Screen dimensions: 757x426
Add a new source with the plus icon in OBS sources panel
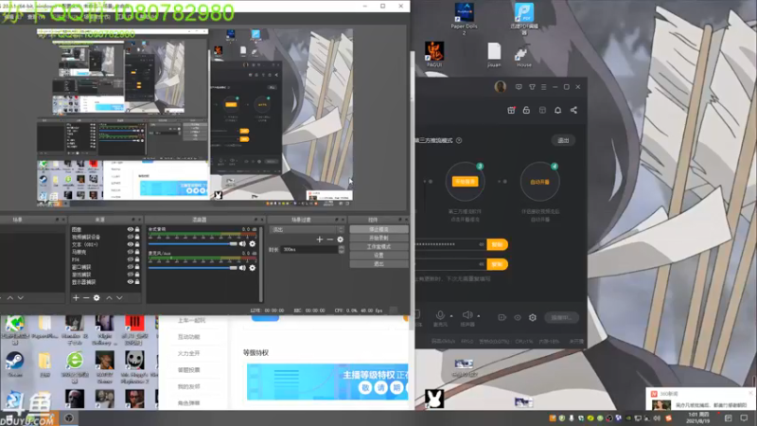coord(76,298)
